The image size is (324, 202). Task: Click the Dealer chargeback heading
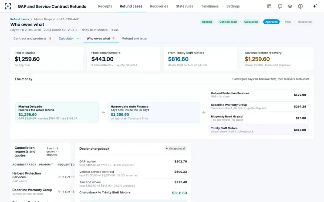point(94,149)
